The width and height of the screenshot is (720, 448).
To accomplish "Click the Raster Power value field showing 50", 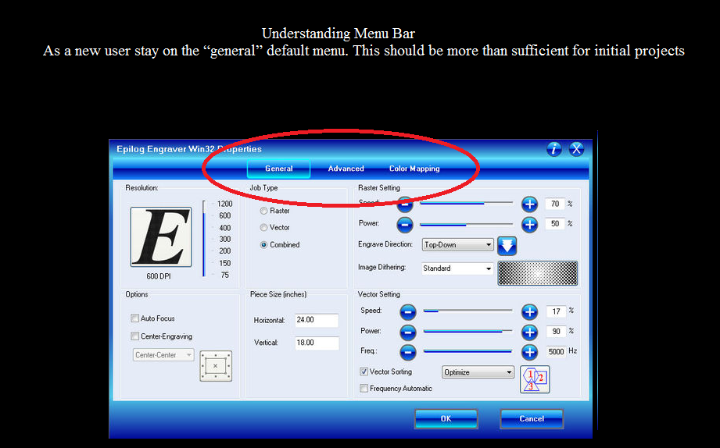I will [x=555, y=224].
